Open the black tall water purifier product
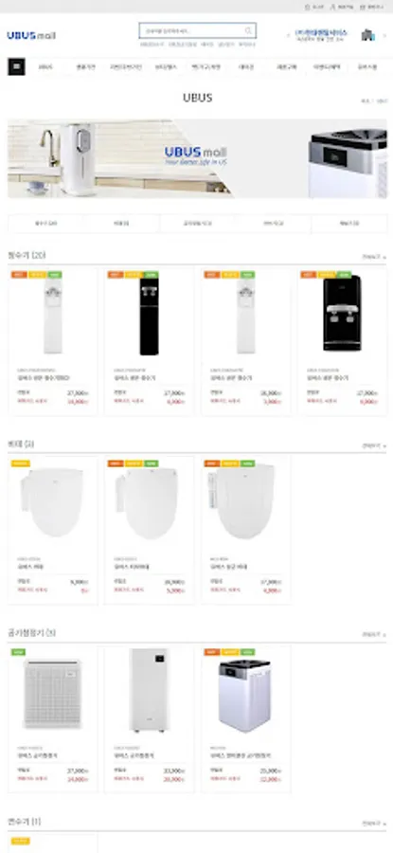This screenshot has width=393, height=853. [x=150, y=341]
